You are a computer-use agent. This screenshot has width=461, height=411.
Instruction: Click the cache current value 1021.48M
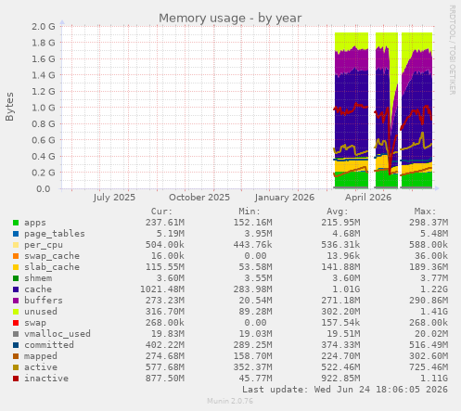(x=162, y=289)
